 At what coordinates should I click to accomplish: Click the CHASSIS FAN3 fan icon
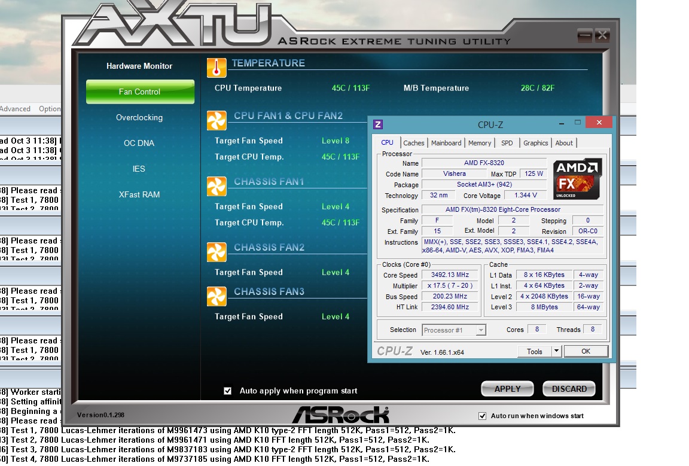click(x=217, y=296)
